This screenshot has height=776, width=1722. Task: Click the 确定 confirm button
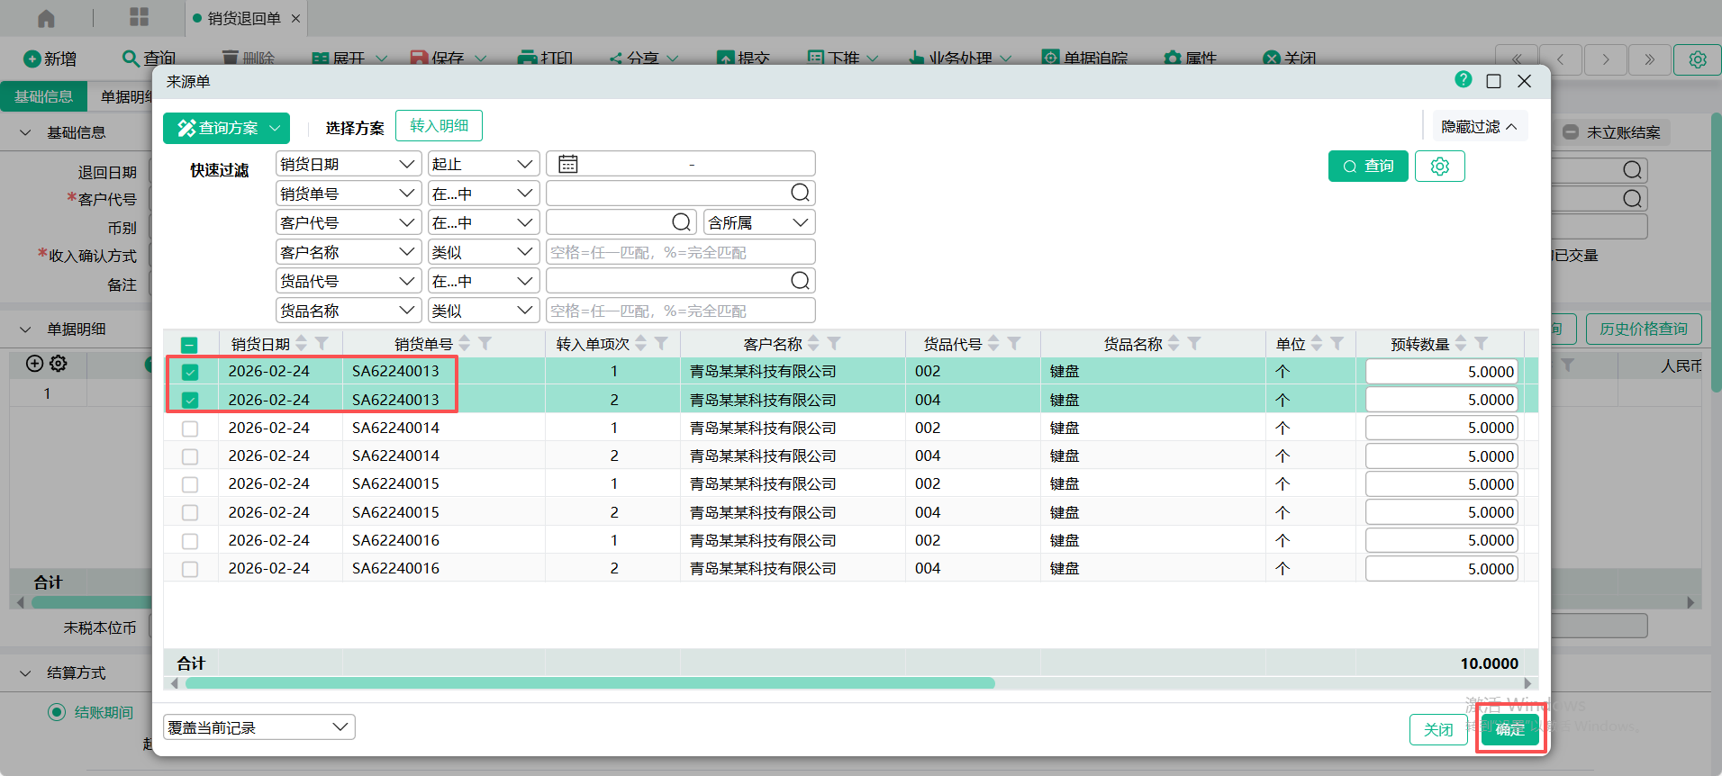pyautogui.click(x=1509, y=729)
